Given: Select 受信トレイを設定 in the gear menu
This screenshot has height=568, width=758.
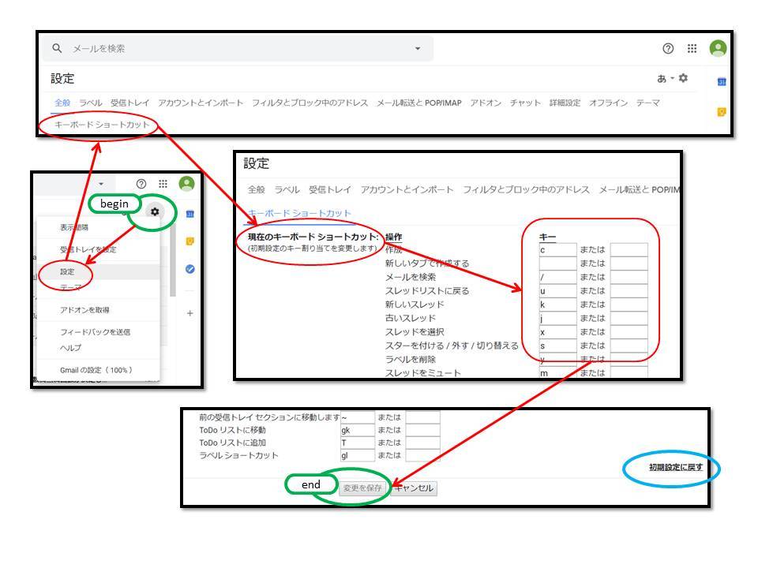Looking at the screenshot, I should pyautogui.click(x=88, y=249).
